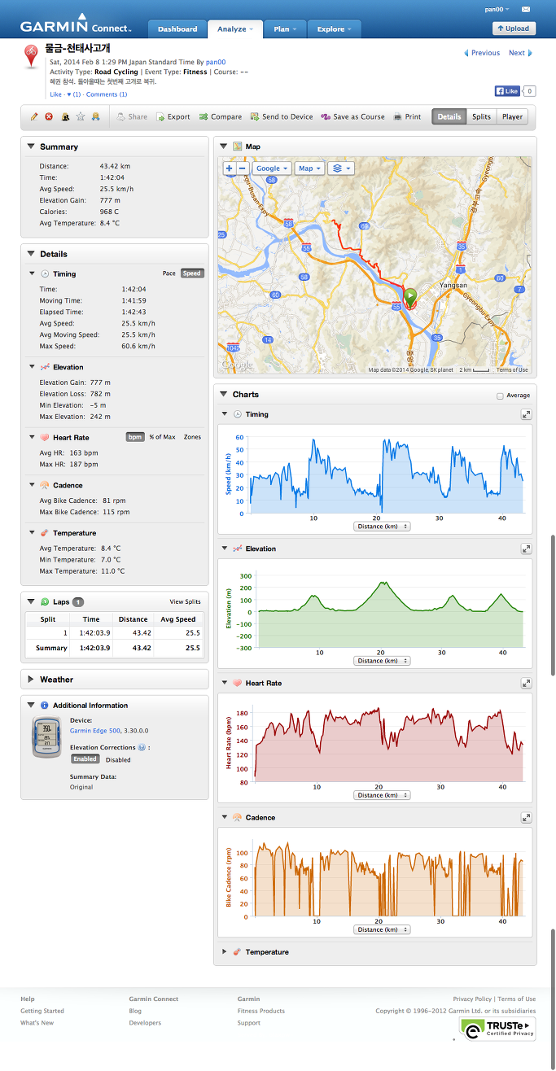
Task: Click the Share toolbar item
Action: pos(133,117)
